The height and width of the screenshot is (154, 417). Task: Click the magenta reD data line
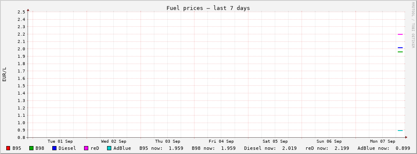pyautogui.click(x=400, y=34)
